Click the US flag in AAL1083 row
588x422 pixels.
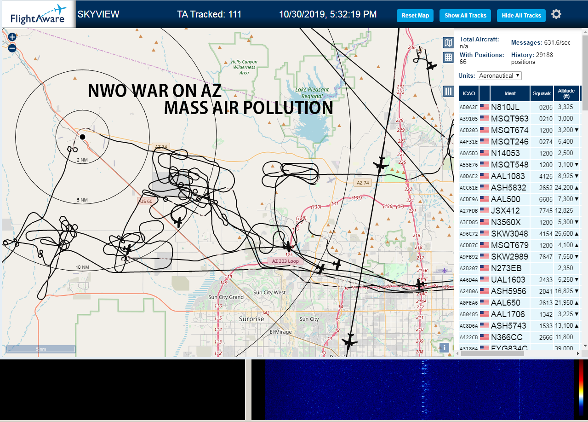pyautogui.click(x=484, y=176)
